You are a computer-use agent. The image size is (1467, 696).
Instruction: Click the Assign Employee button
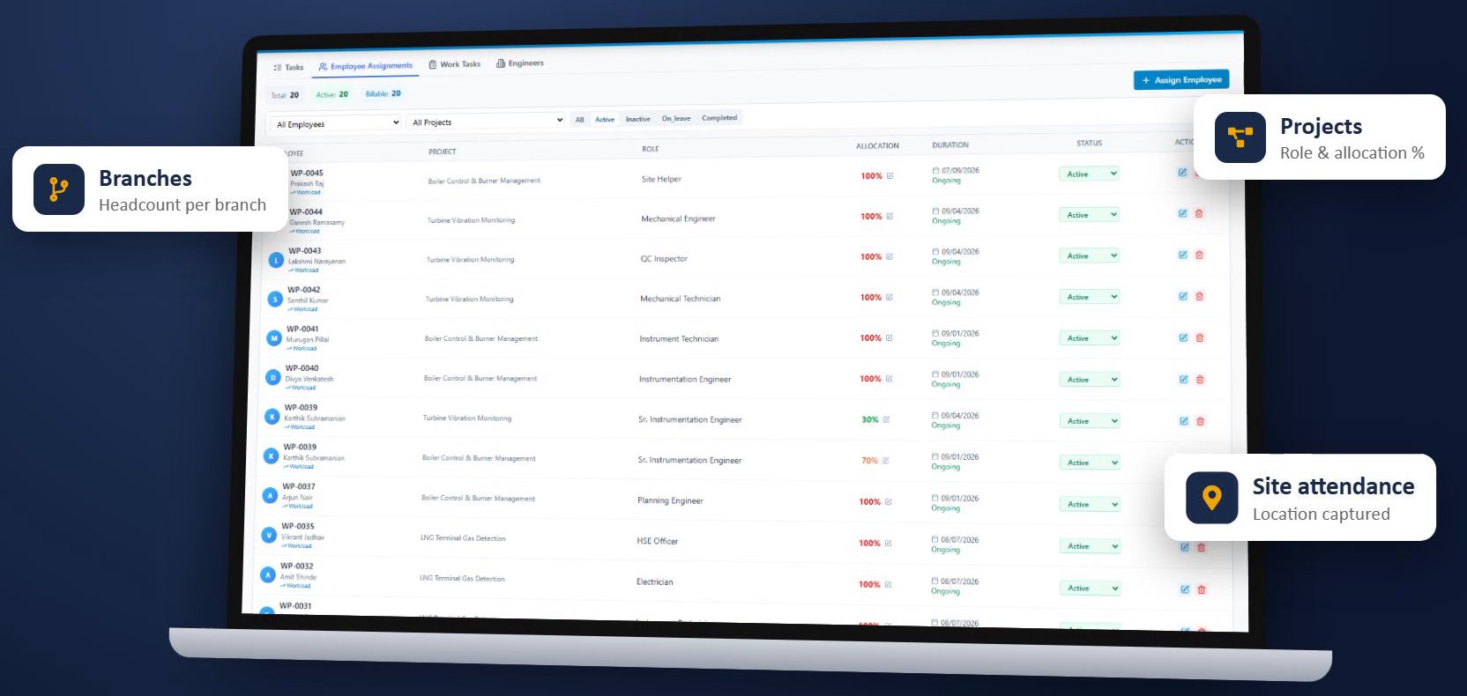pyautogui.click(x=1181, y=80)
